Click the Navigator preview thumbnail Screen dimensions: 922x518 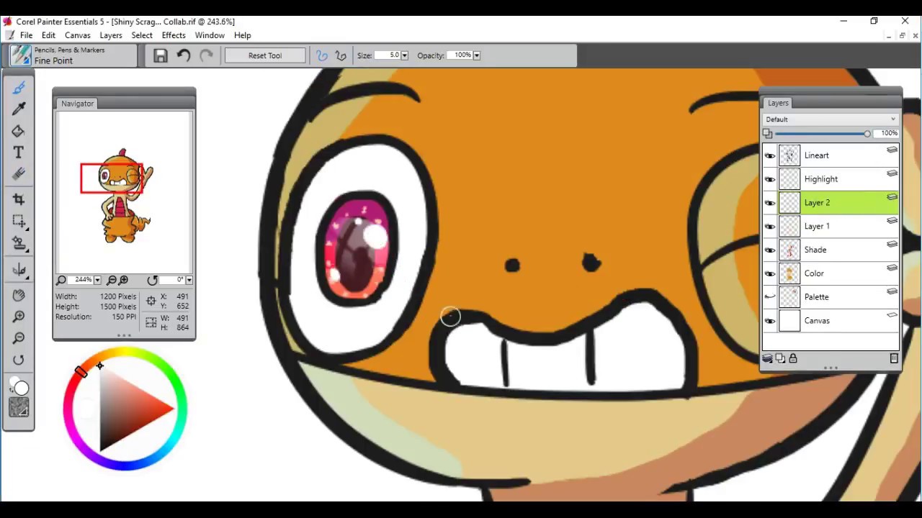tap(124, 192)
